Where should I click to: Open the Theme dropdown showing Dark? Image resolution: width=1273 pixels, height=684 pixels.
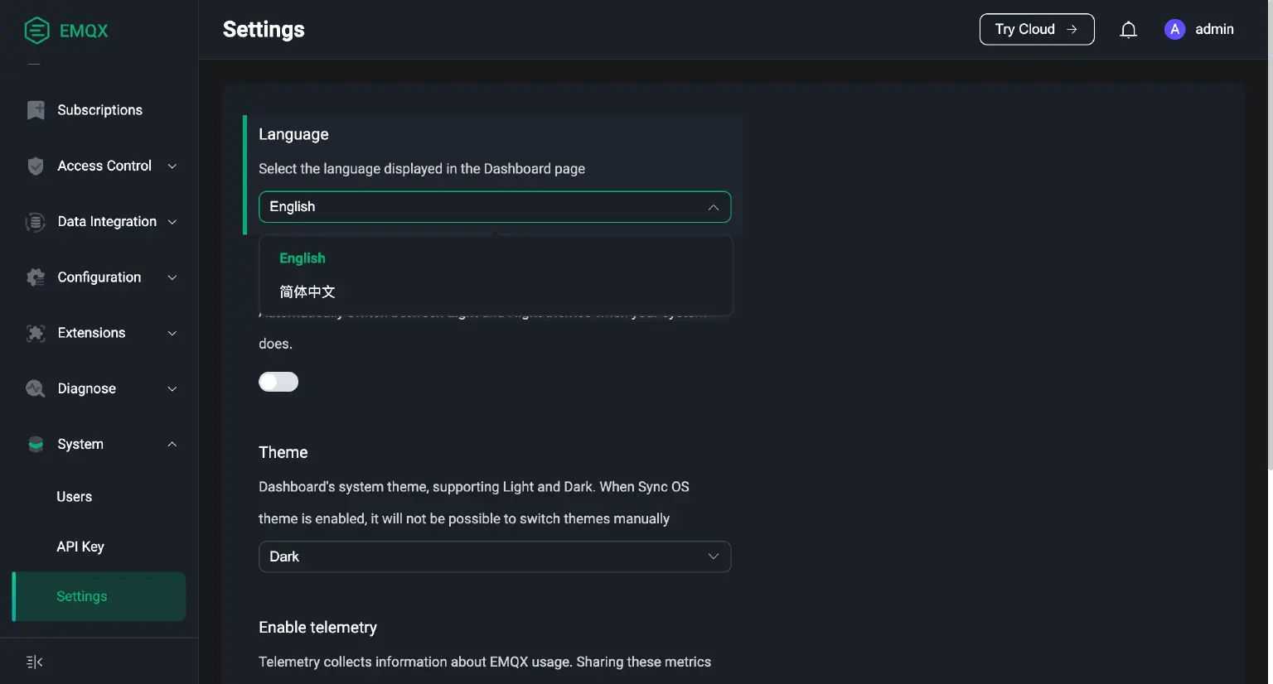click(495, 556)
